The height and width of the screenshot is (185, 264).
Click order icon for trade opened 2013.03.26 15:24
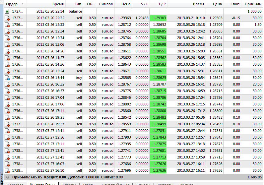tap(7, 71)
